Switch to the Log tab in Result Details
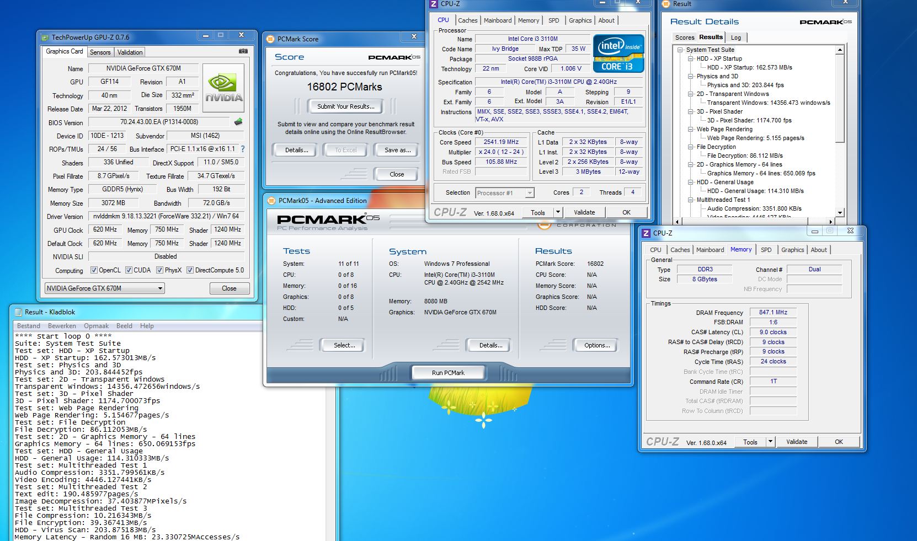 pyautogui.click(x=736, y=38)
